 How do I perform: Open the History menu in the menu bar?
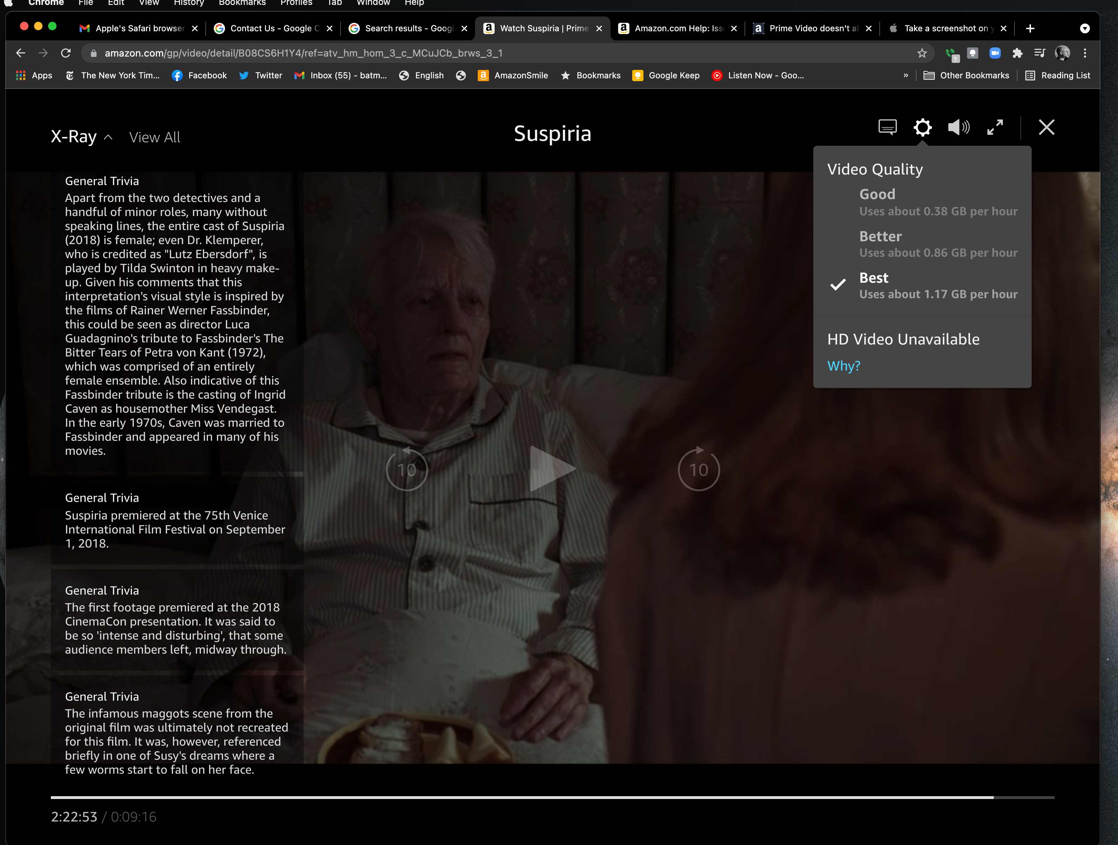pos(188,3)
